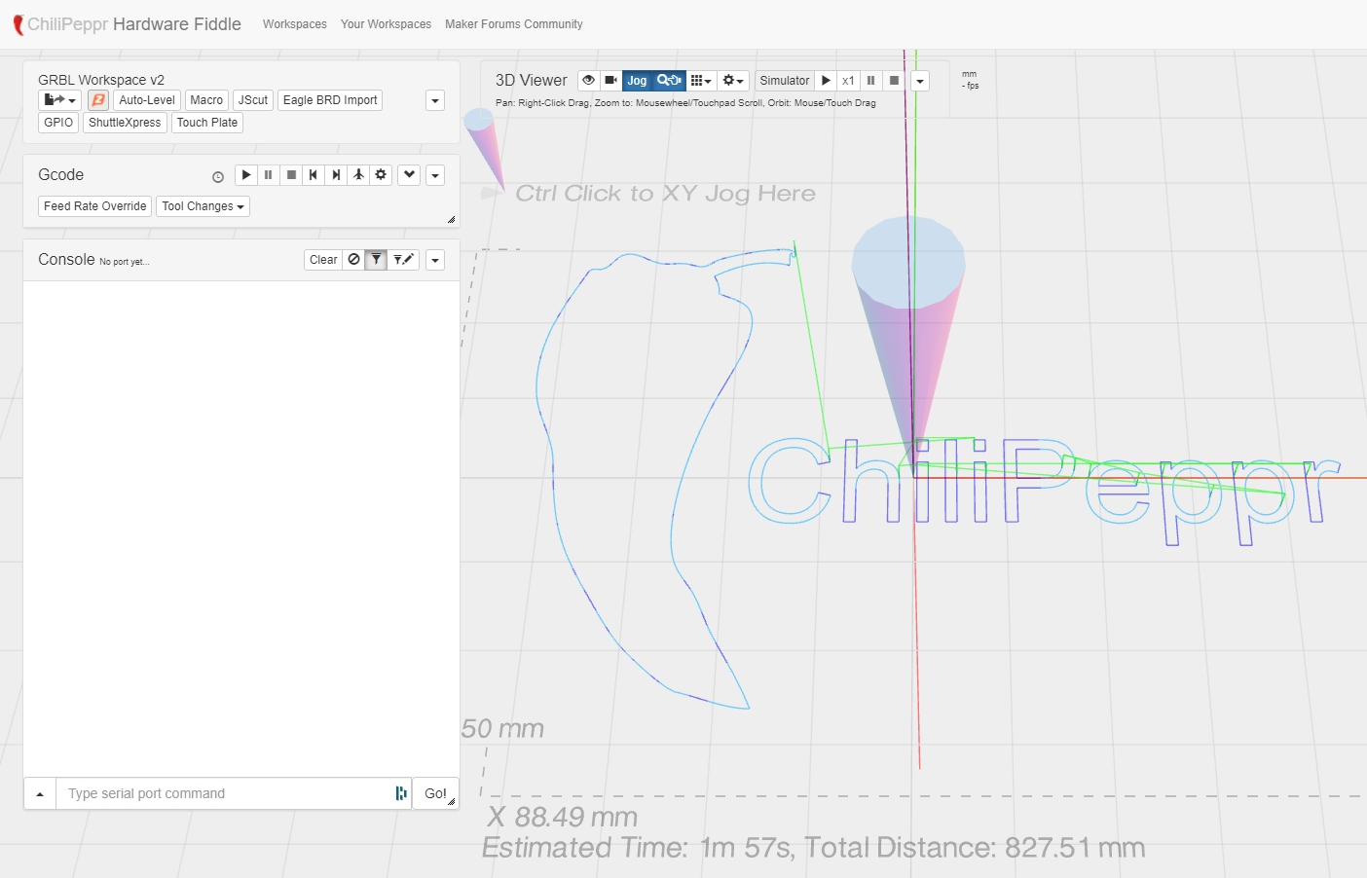Focus the serial port command input
The width and height of the screenshot is (1367, 878).
[234, 794]
